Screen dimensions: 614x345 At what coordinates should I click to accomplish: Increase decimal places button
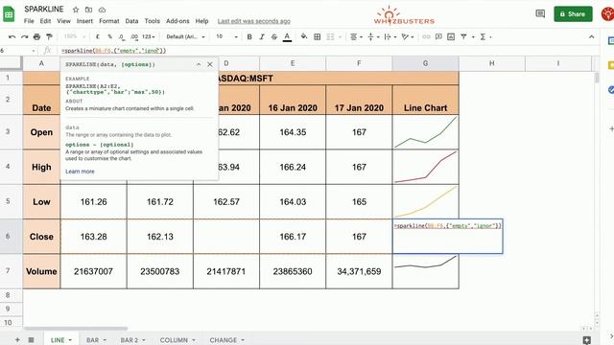coord(134,36)
